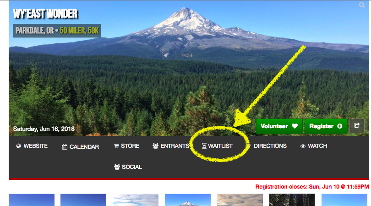Open the Mt. Hood thumbnail photo
Image resolution: width=371 pixels, height=206 pixels.
(188, 200)
